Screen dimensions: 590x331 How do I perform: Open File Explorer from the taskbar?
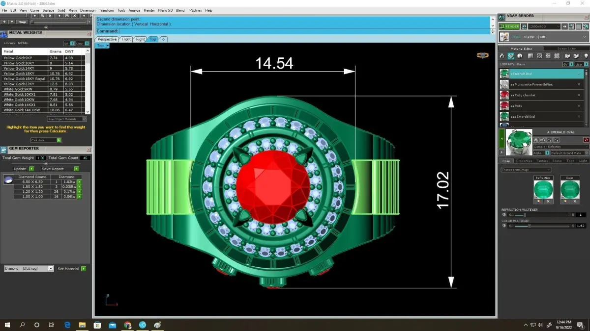[x=83, y=325]
